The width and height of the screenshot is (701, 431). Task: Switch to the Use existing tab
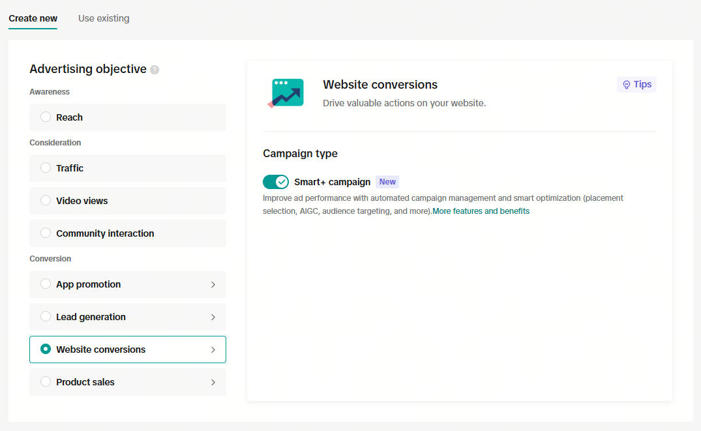(104, 18)
